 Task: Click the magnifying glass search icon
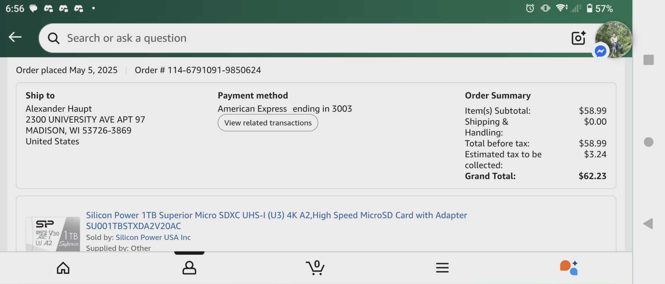point(54,38)
